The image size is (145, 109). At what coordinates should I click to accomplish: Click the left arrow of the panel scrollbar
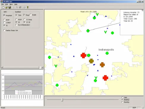[x=2, y=67]
